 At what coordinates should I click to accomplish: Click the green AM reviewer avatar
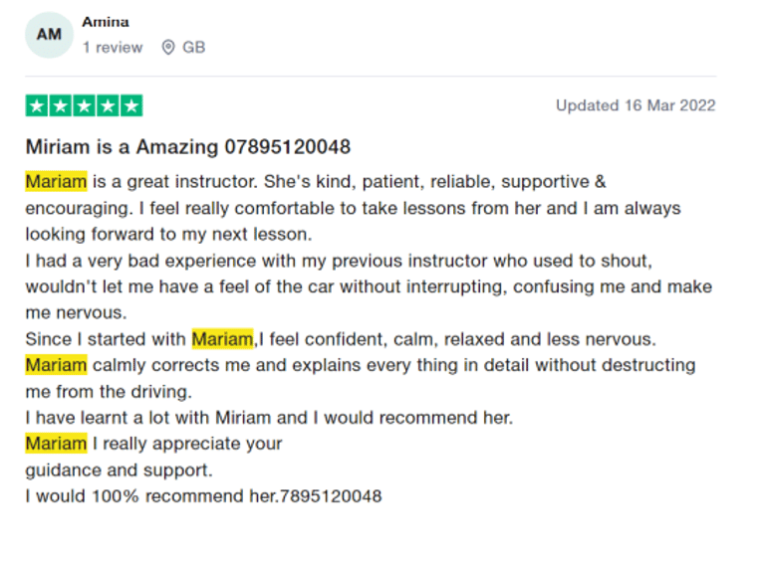[49, 35]
